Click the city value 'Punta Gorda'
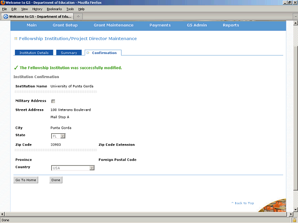Viewport: 298px width, 223px height. click(61, 128)
